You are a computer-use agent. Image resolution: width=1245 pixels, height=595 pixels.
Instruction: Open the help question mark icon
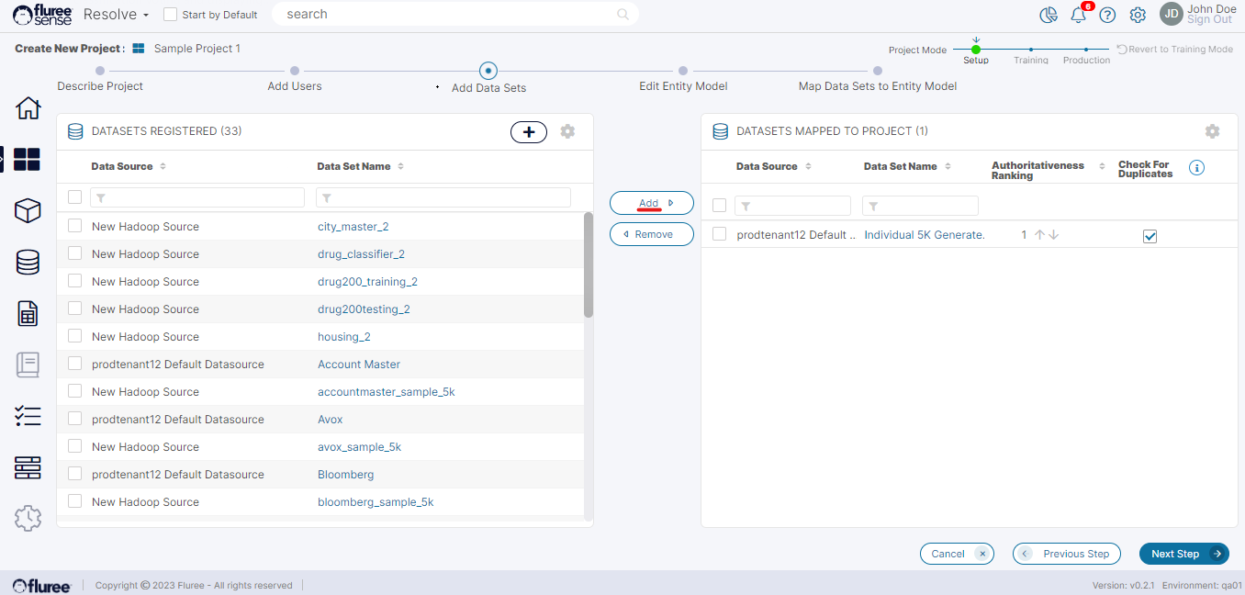[1107, 15]
